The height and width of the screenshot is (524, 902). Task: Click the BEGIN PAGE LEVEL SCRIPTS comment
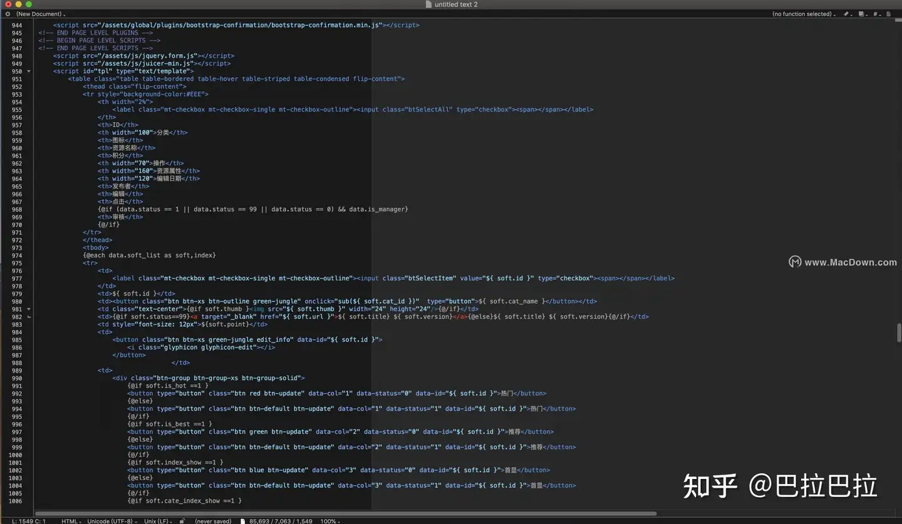100,40
